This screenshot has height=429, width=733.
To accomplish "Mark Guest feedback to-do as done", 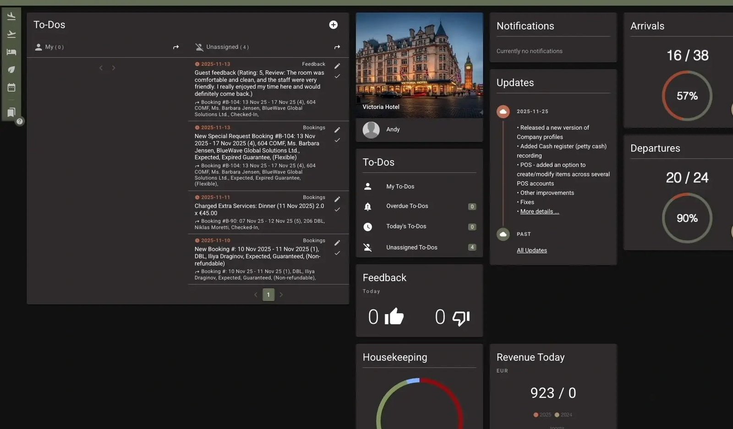I will pyautogui.click(x=337, y=76).
